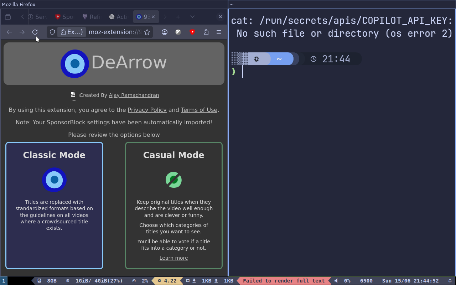Bookmark this page with the star icon

147,32
